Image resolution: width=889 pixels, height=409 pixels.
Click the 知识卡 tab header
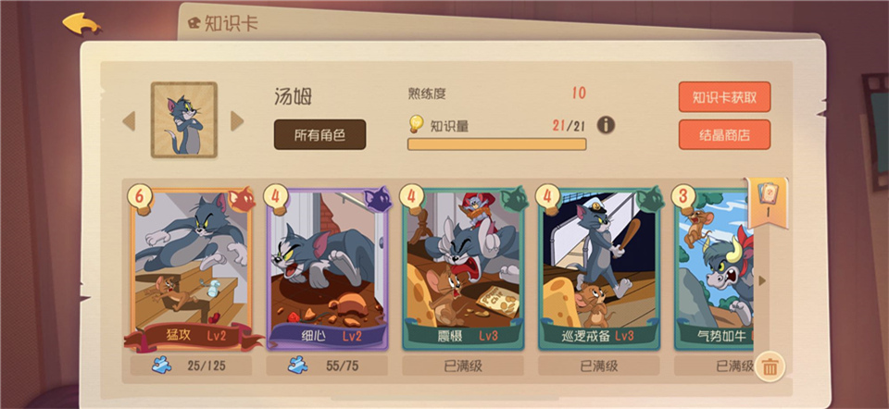223,23
